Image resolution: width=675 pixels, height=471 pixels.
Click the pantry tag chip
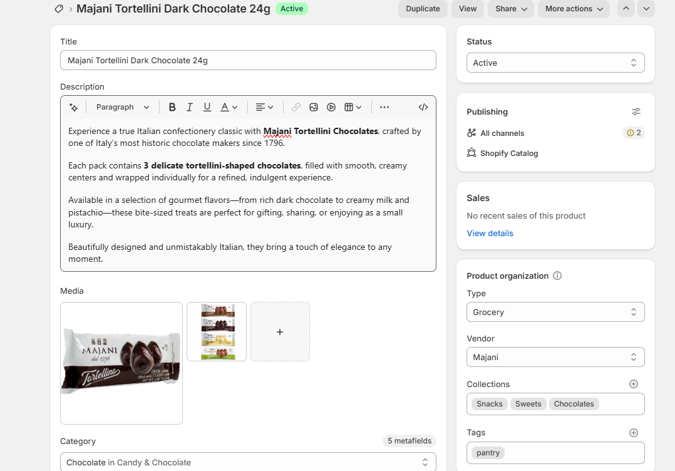(488, 453)
